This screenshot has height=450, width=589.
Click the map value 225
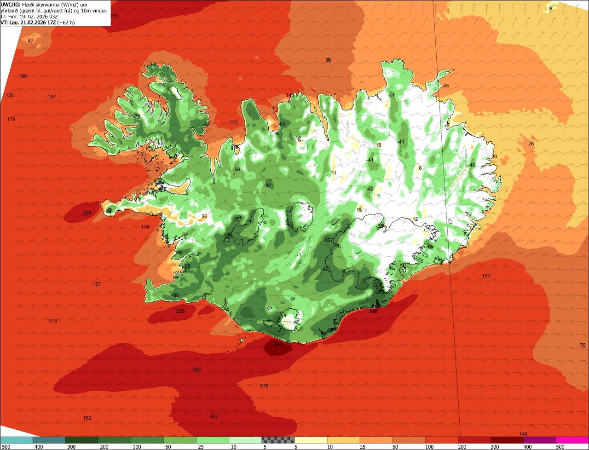[x=180, y=311]
